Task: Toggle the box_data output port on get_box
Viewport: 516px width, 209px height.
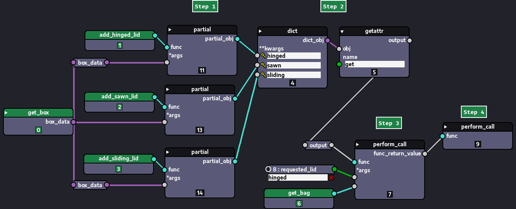Action: coord(73,122)
